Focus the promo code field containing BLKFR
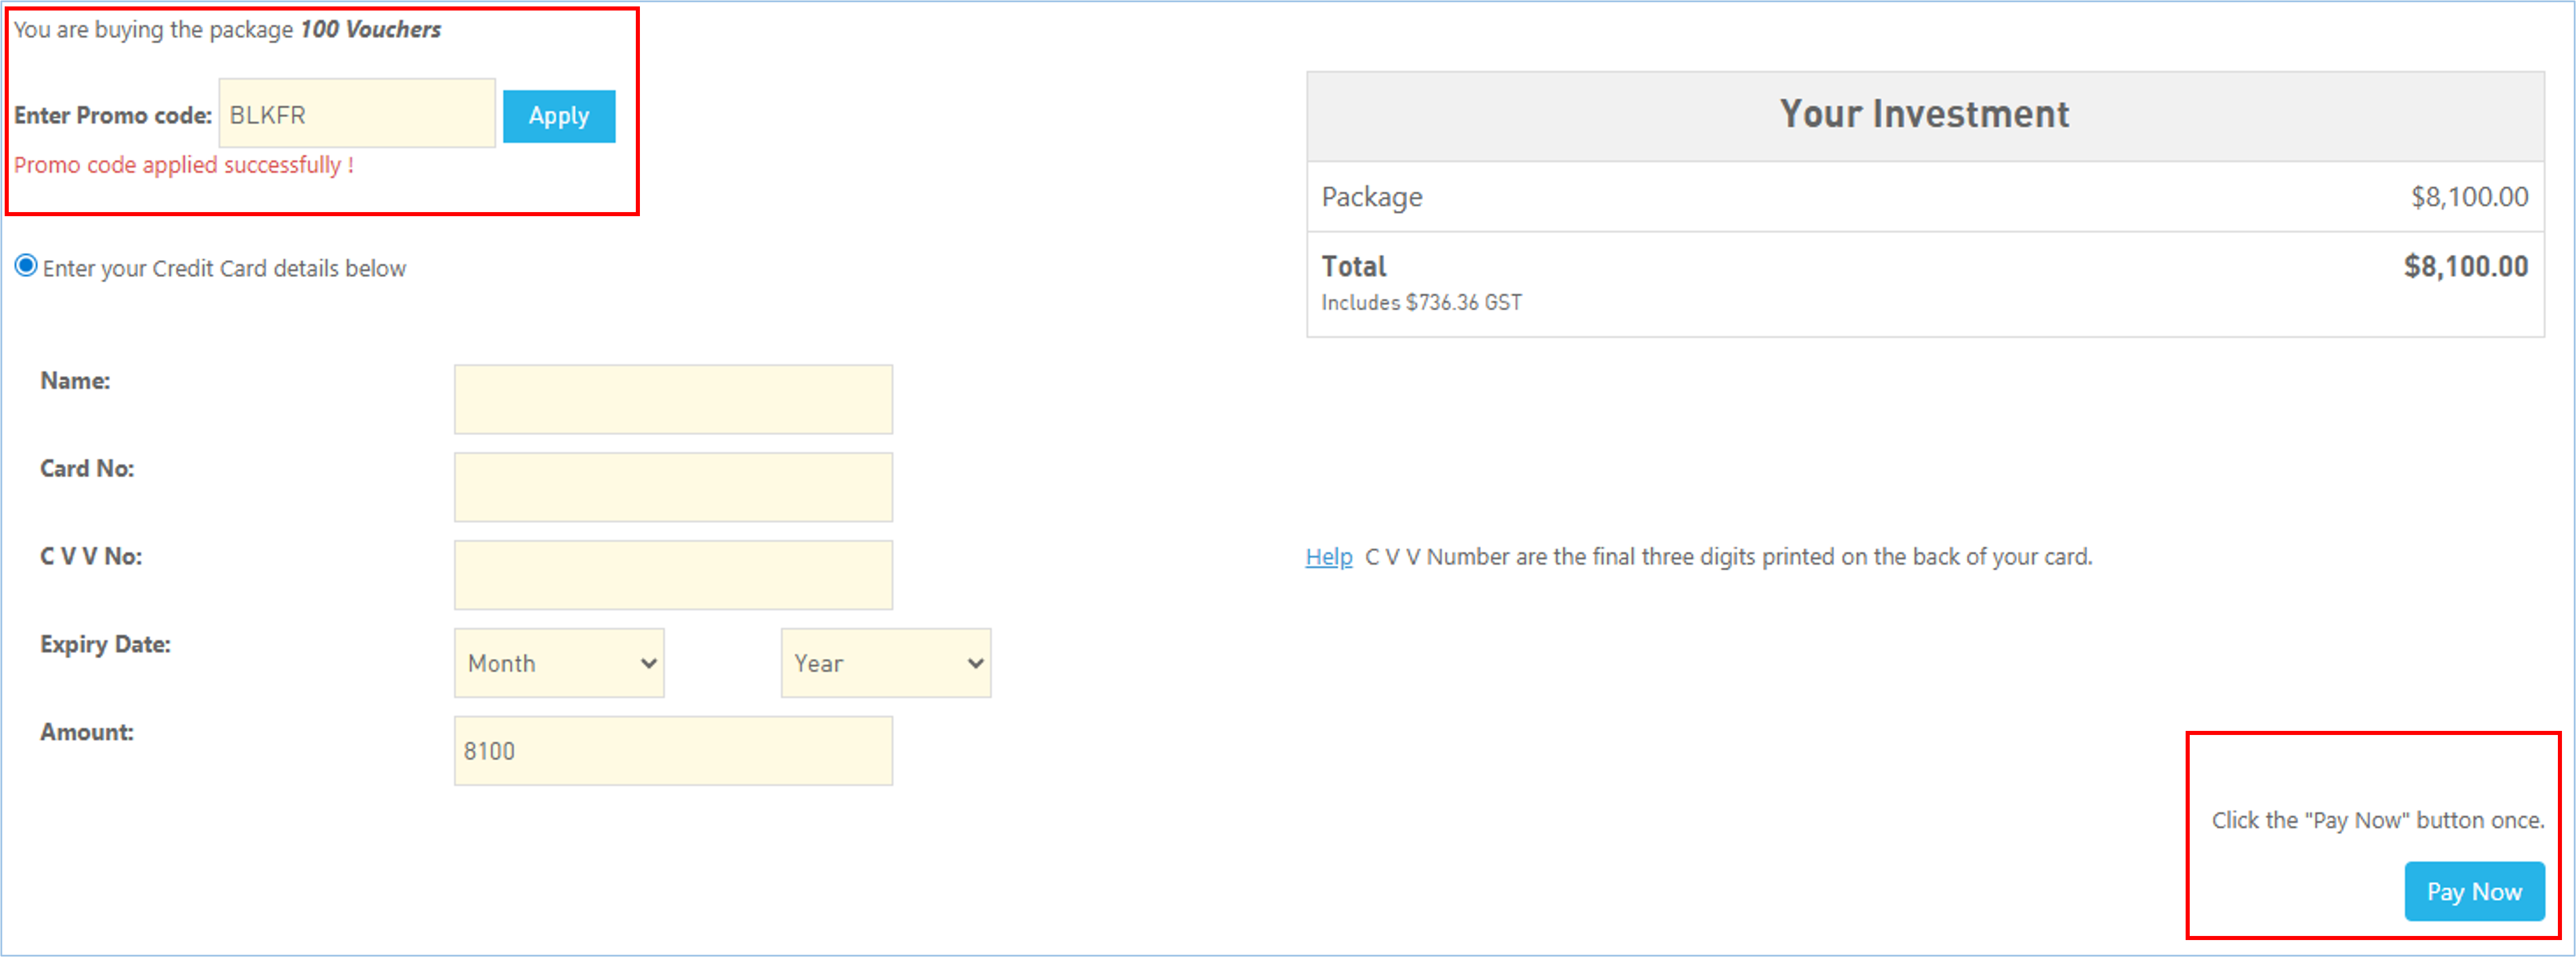This screenshot has width=2576, height=957. point(356,114)
